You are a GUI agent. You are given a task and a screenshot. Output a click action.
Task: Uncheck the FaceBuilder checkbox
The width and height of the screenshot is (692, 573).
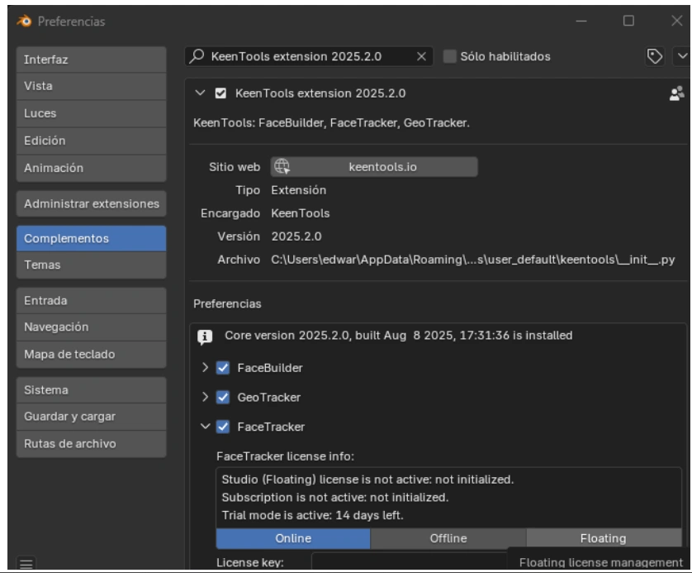tap(220, 367)
